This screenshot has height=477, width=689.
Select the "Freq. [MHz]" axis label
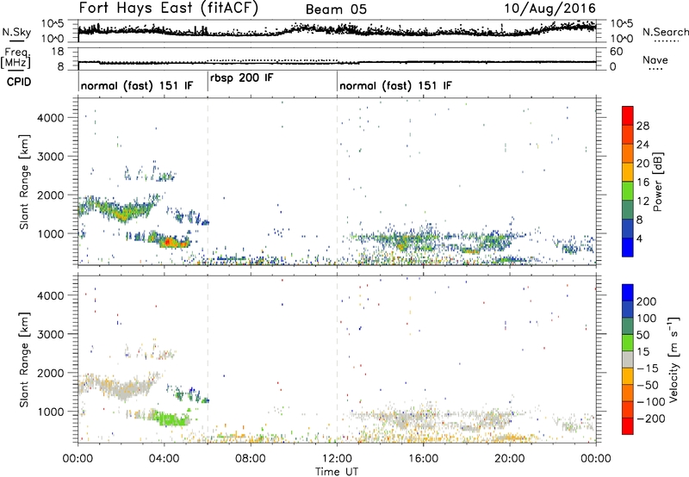tap(16, 59)
